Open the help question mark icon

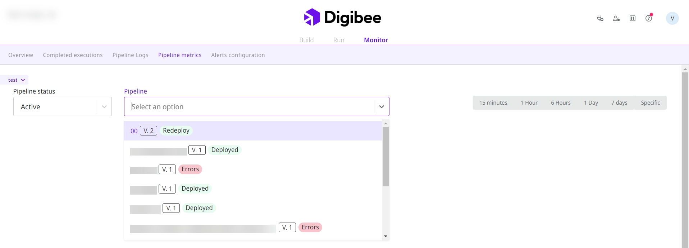tap(649, 18)
